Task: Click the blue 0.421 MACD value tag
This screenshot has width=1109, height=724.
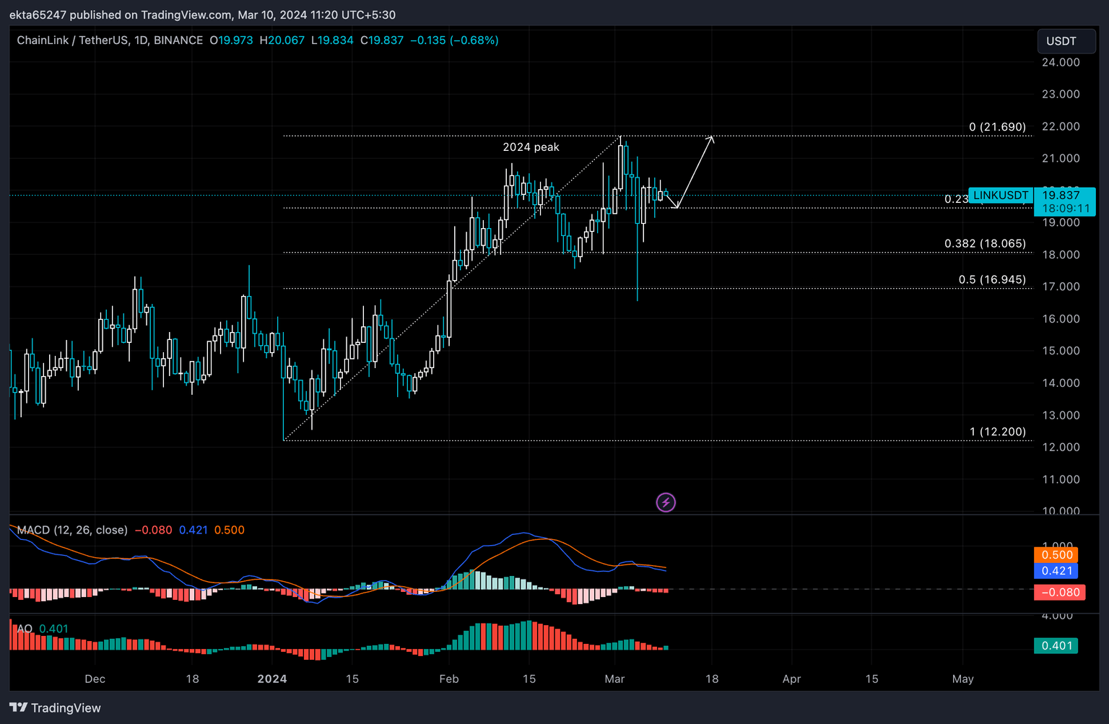Action: pos(1057,570)
